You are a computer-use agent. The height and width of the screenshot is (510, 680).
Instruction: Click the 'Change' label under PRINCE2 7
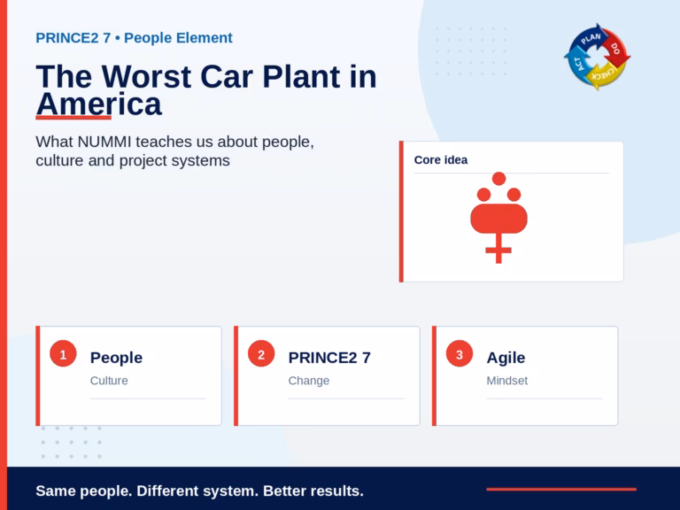click(x=309, y=381)
